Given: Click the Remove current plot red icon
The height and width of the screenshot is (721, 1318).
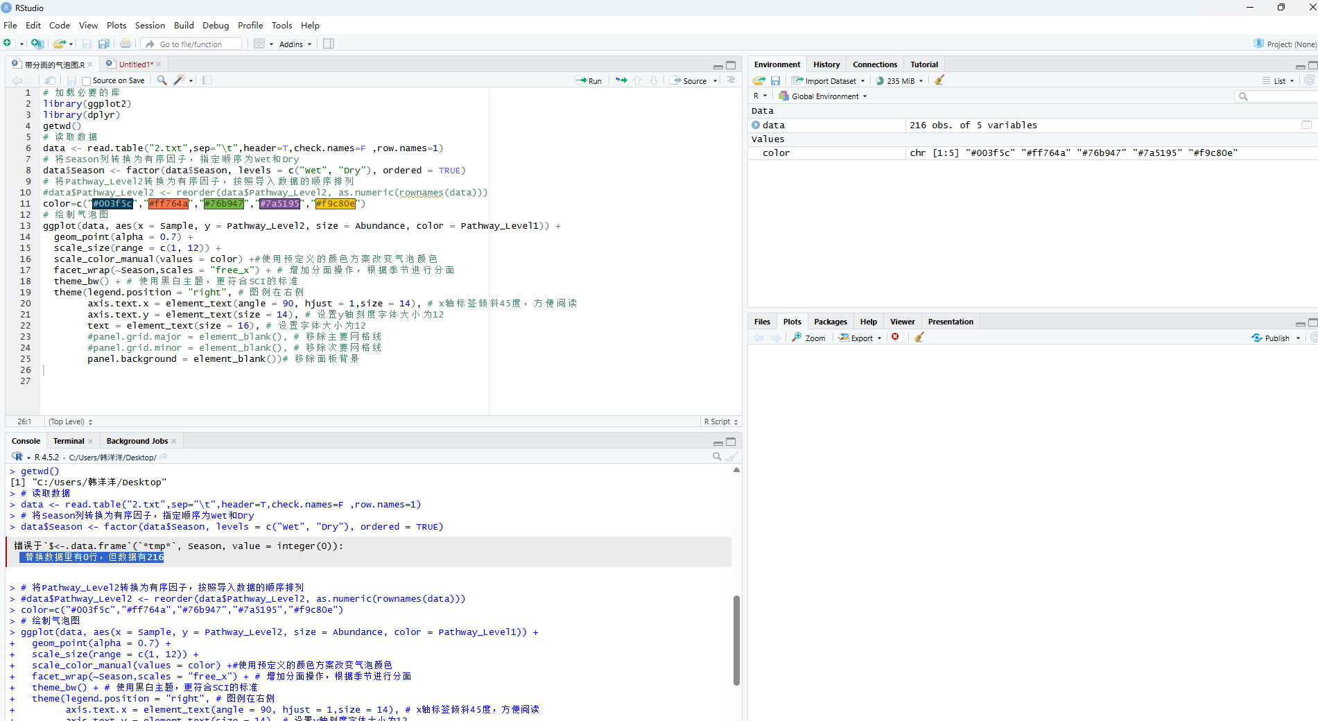Looking at the screenshot, I should point(896,337).
